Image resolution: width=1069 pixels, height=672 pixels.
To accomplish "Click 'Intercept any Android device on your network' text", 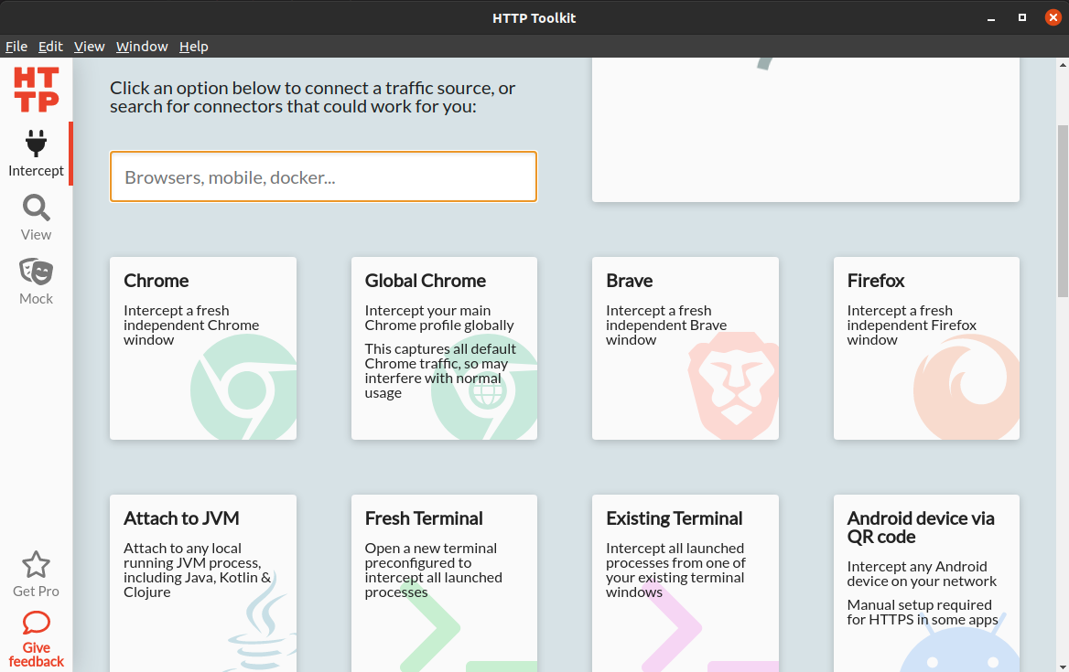I will click(x=922, y=574).
